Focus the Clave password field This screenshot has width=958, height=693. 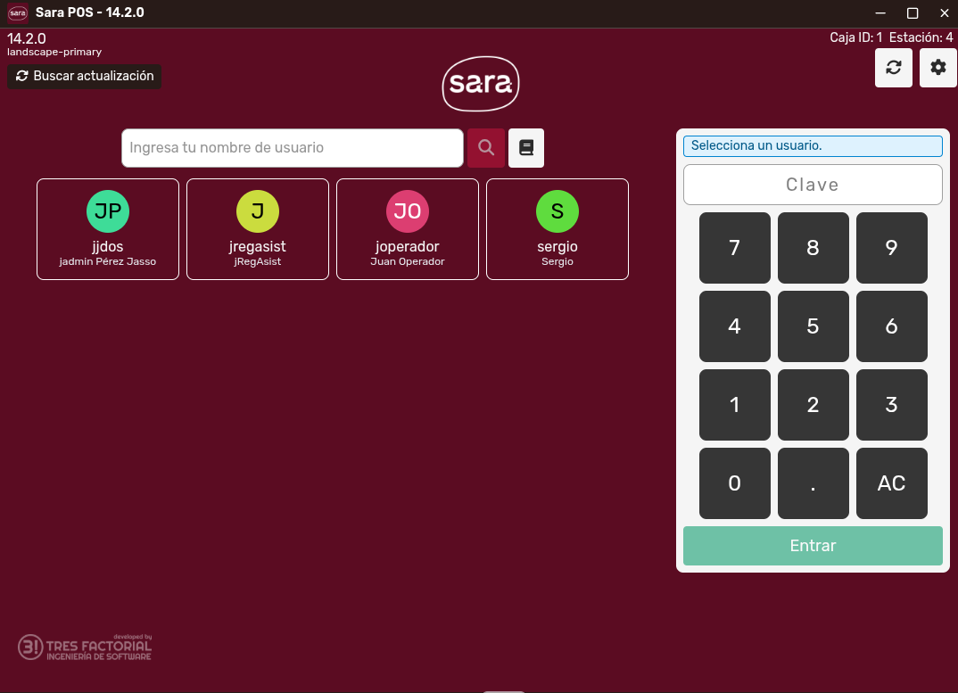[813, 185]
